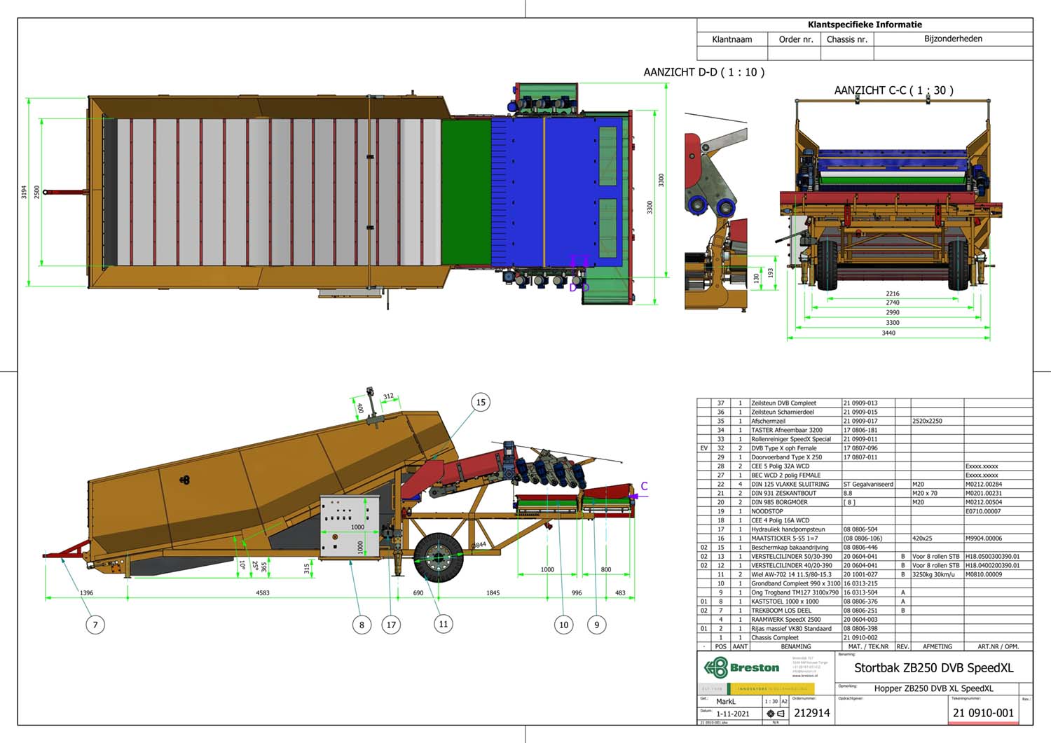
Task: Click the purple section marker C
Action: [644, 487]
